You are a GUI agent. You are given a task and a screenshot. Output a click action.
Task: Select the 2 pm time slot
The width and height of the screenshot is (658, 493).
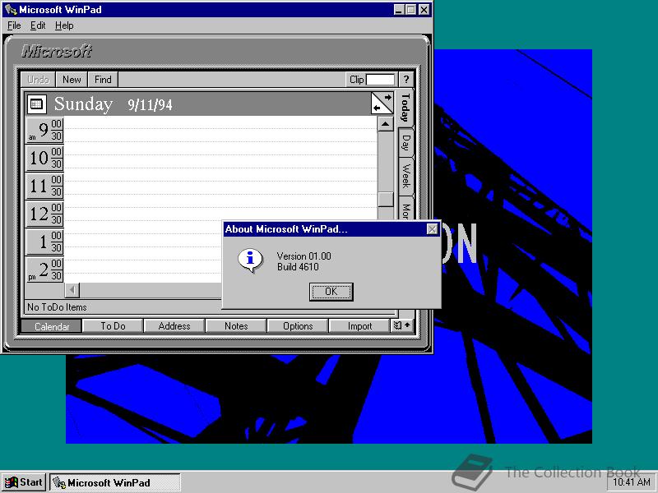click(45, 270)
